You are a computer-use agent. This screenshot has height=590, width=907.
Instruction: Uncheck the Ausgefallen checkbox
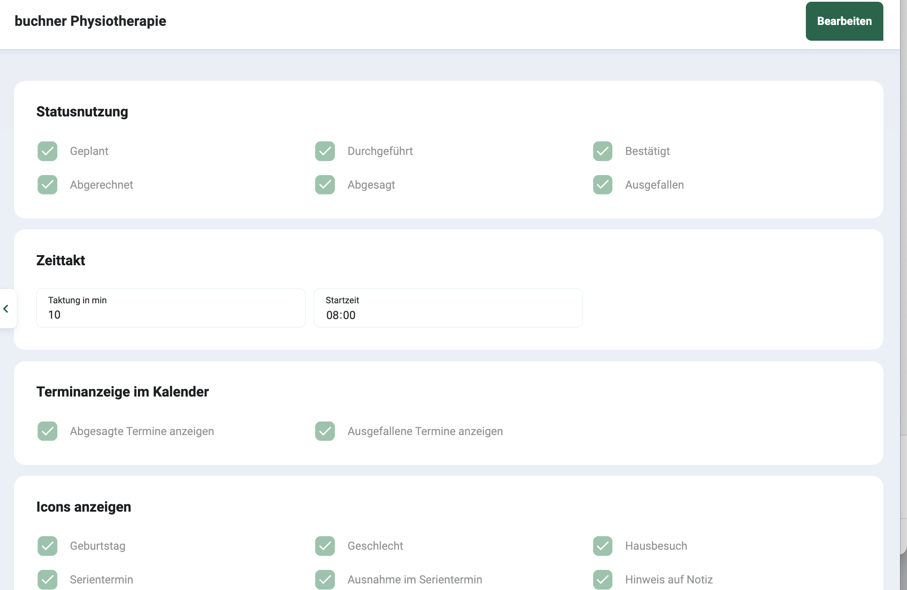pyautogui.click(x=603, y=185)
